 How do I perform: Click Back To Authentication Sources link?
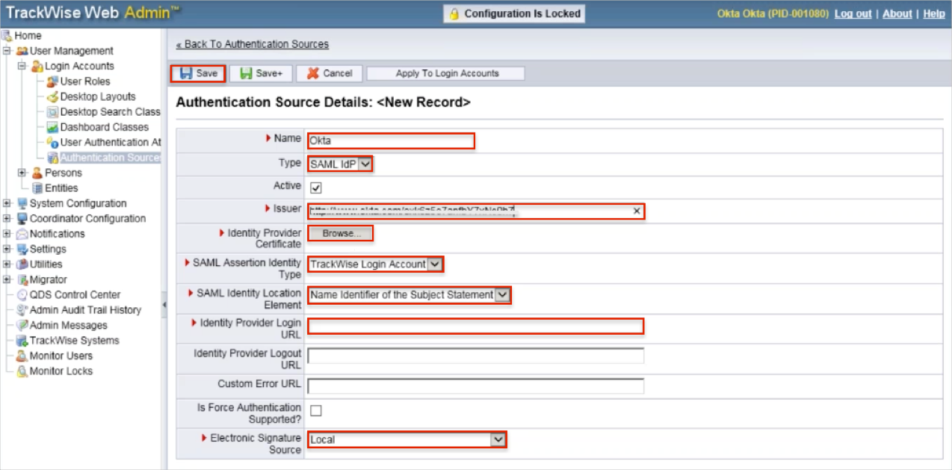click(253, 44)
